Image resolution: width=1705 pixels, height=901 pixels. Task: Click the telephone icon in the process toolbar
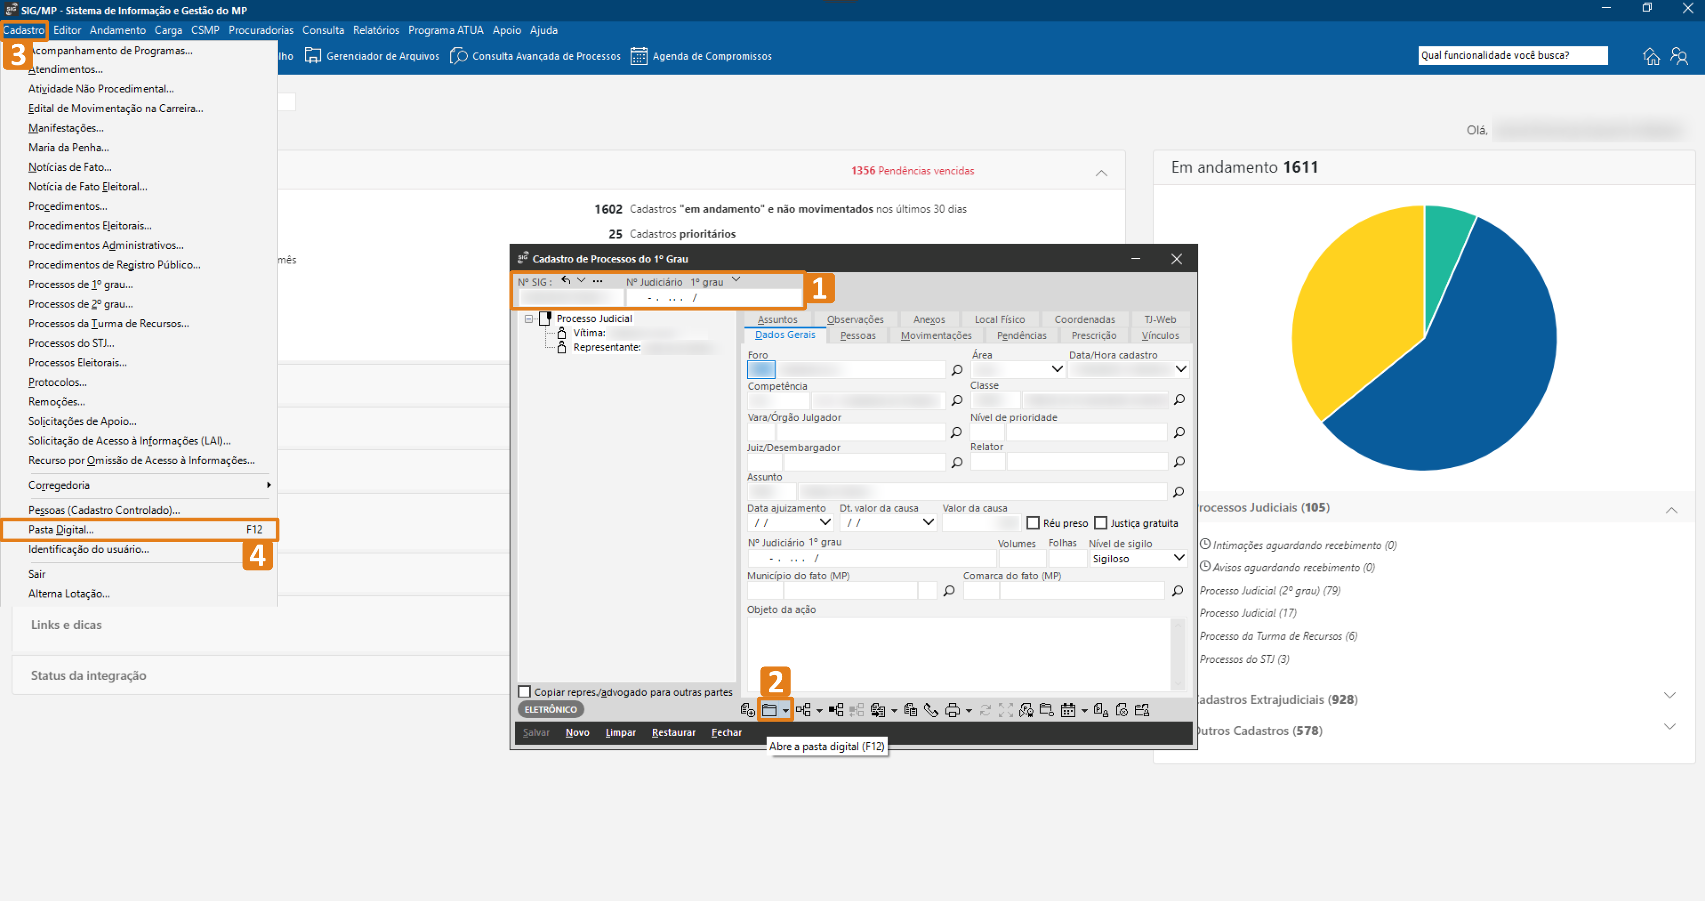[930, 711]
